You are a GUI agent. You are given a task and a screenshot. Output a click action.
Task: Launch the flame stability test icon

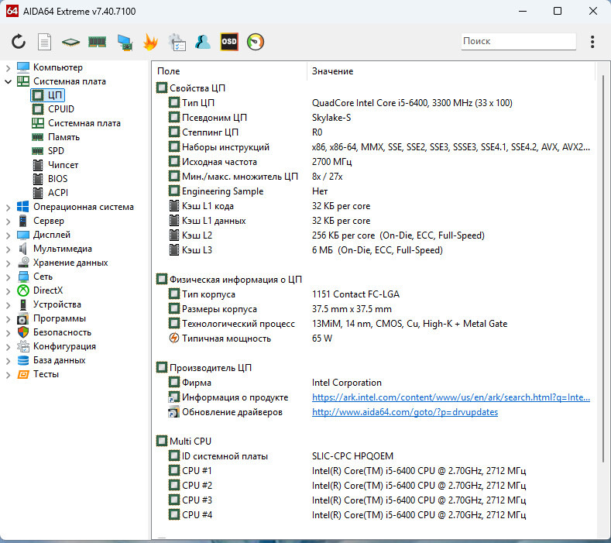(x=150, y=42)
